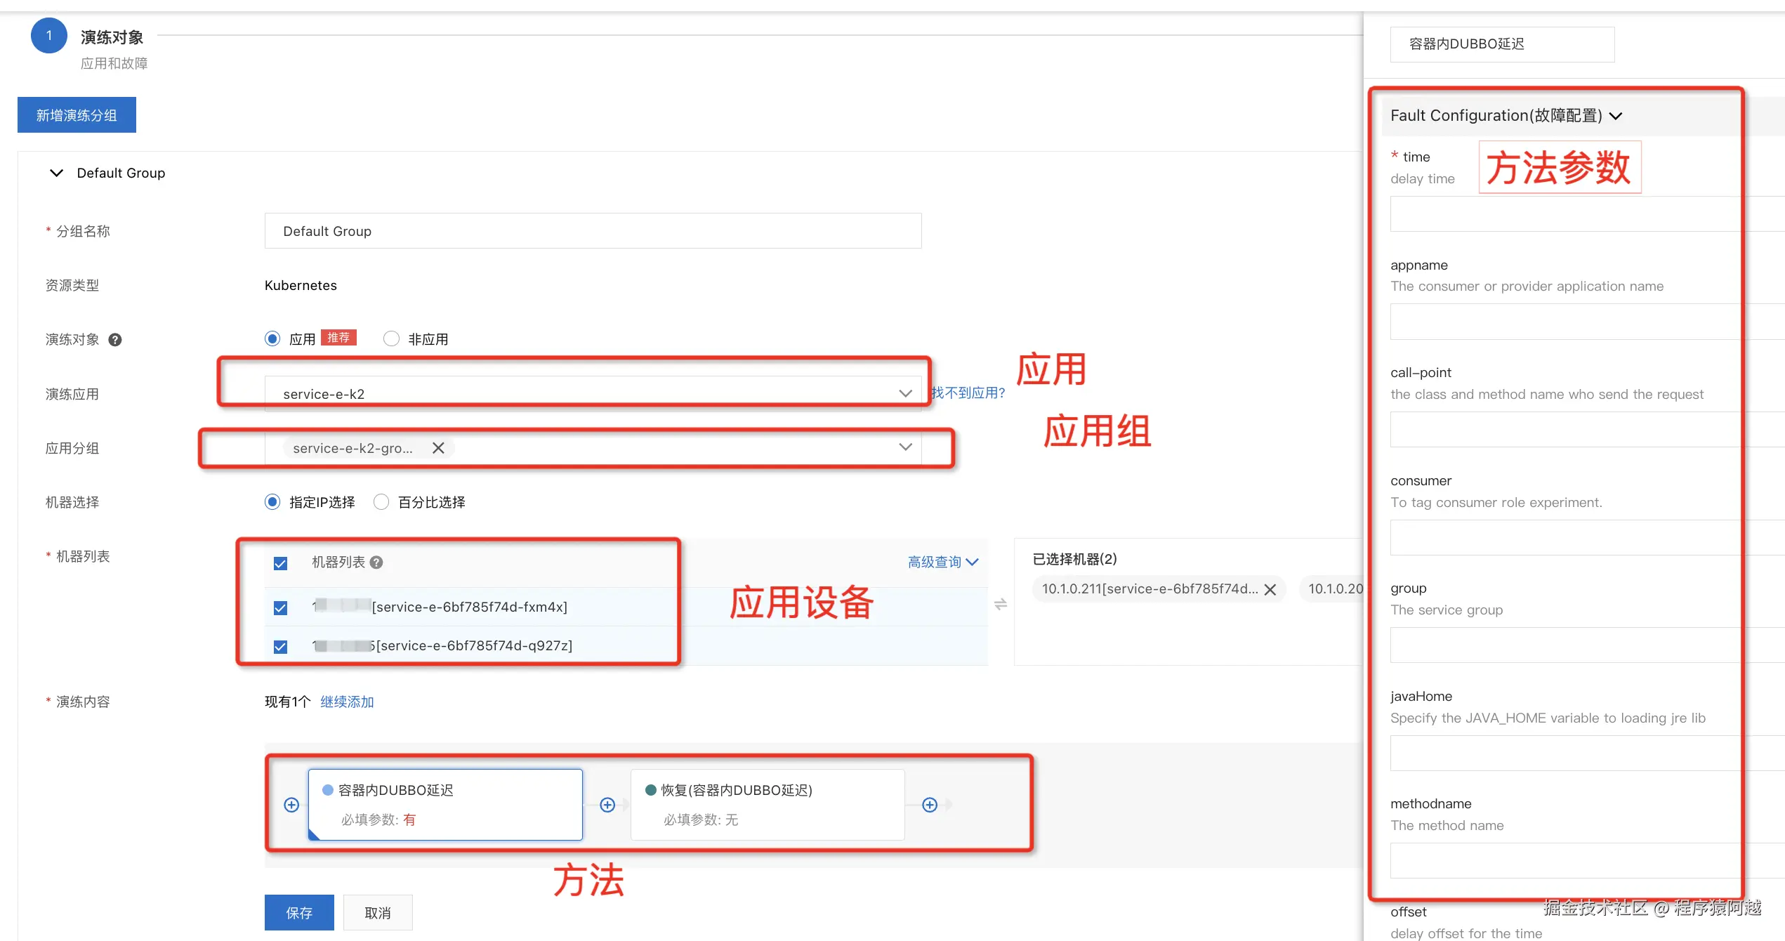Open the 演练应用 service-e-k2 dropdown
The image size is (1785, 941).
tap(592, 394)
